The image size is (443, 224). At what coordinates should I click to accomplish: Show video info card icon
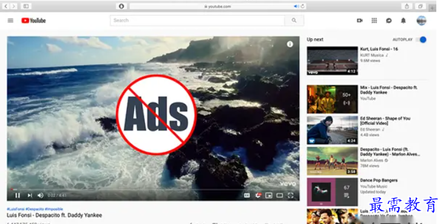tap(290, 44)
